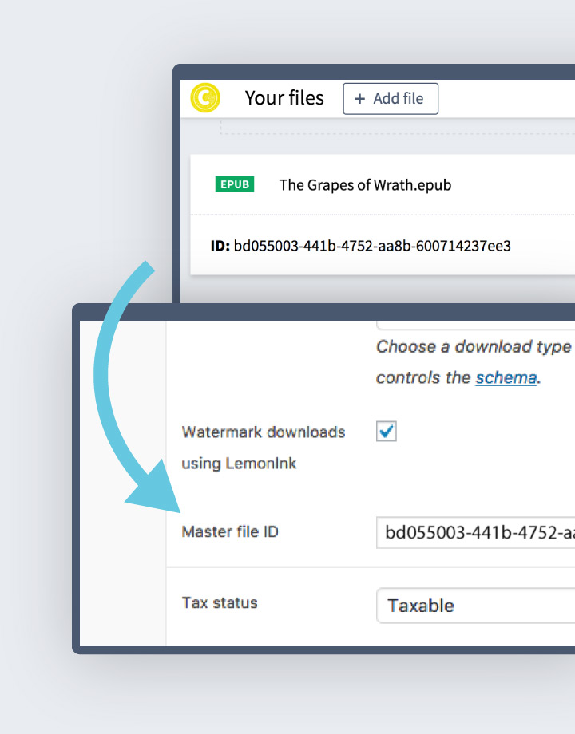Click the bold ID: label

pyautogui.click(x=220, y=246)
